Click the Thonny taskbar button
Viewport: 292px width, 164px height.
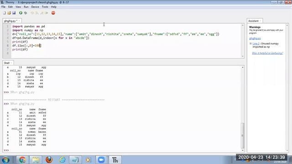pos(115,160)
